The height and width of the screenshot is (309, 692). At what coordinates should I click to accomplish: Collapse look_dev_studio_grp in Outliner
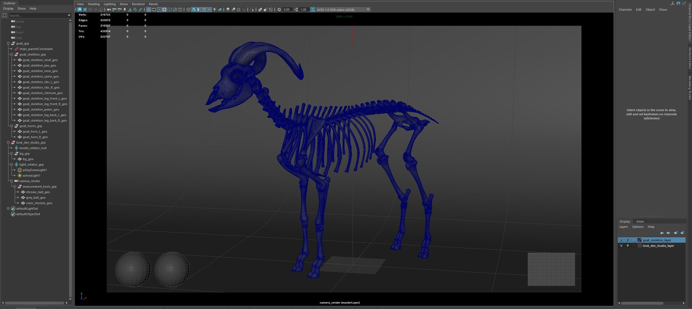point(8,143)
